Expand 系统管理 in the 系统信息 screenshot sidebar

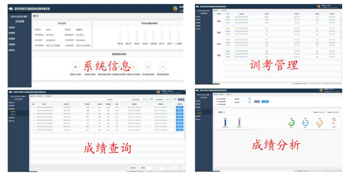click(x=12, y=45)
